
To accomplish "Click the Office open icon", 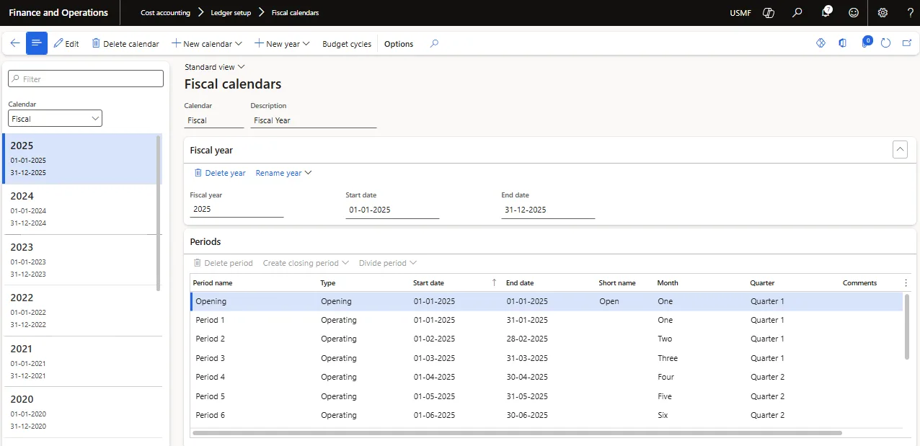I will coord(842,43).
